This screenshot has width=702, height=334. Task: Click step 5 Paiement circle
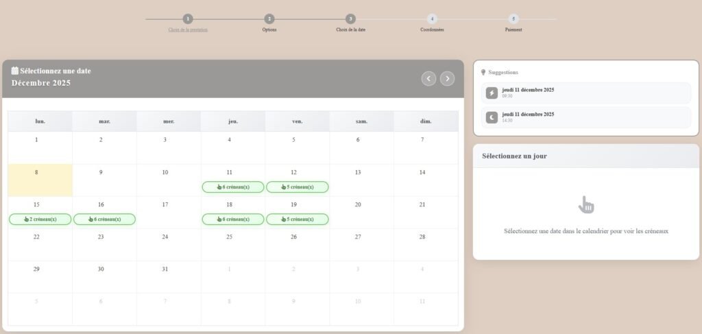click(513, 19)
